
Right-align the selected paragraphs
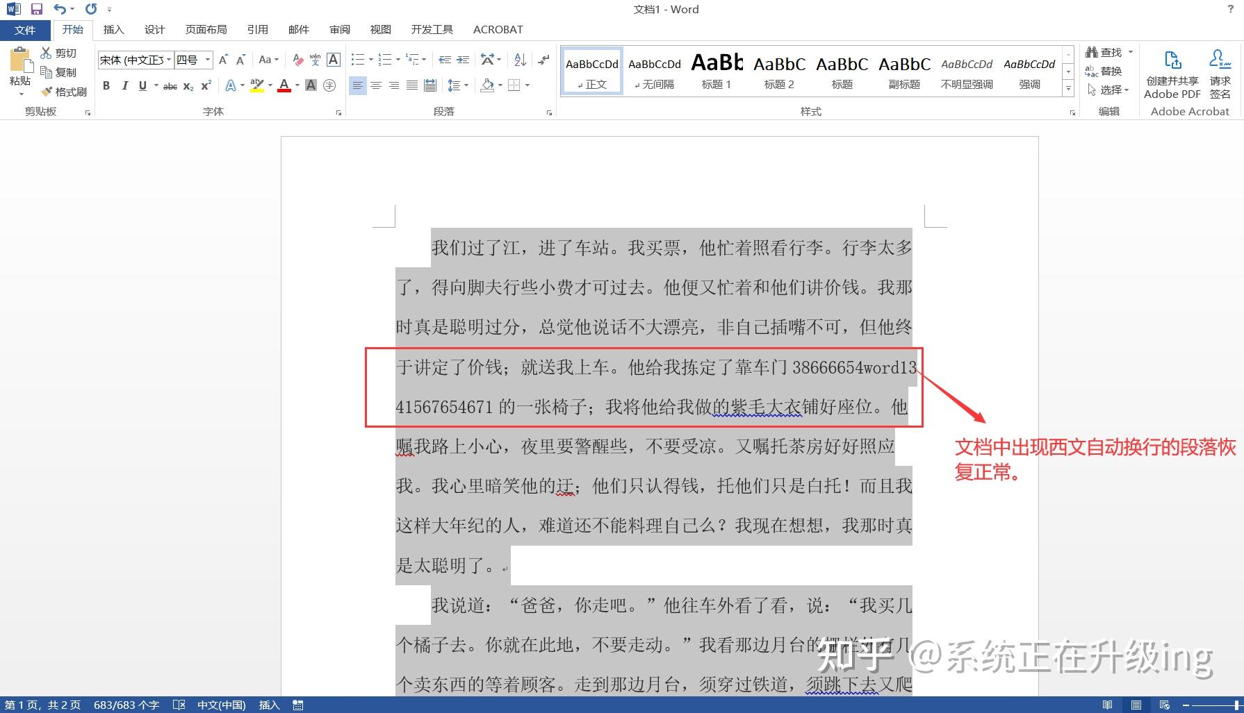[394, 85]
